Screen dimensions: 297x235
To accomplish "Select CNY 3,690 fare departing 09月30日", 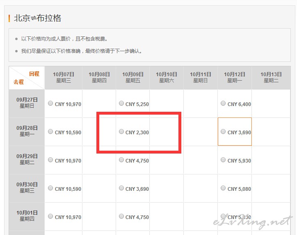I will tap(121, 188).
